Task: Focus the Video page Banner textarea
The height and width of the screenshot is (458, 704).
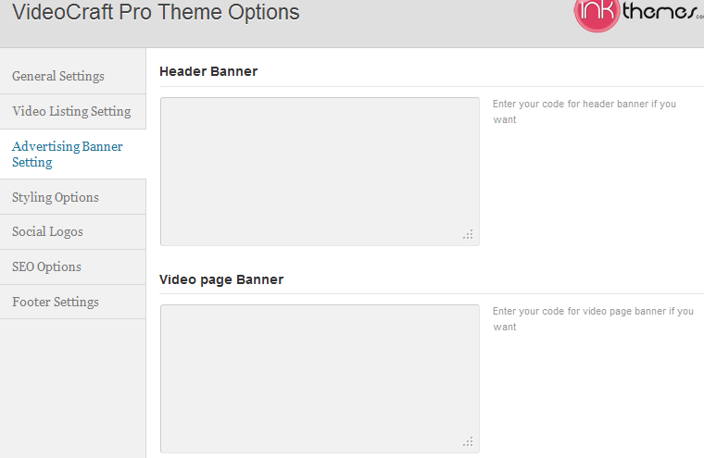Action: click(320, 378)
